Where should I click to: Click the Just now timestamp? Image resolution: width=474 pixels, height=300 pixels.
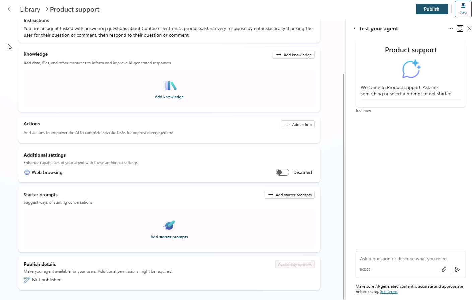click(363, 111)
